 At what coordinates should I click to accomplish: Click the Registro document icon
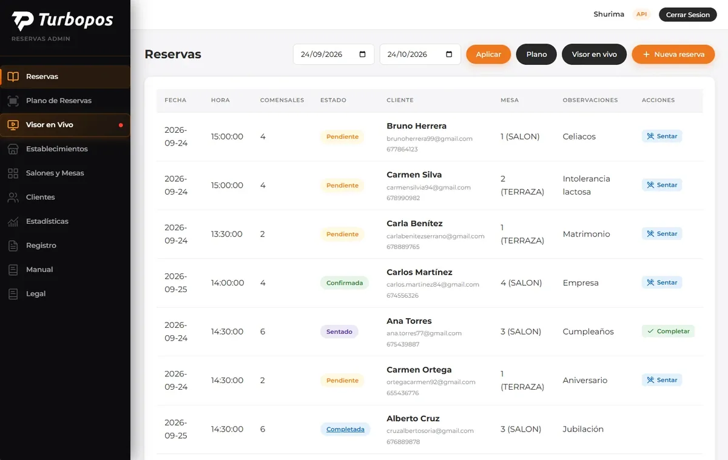13,245
